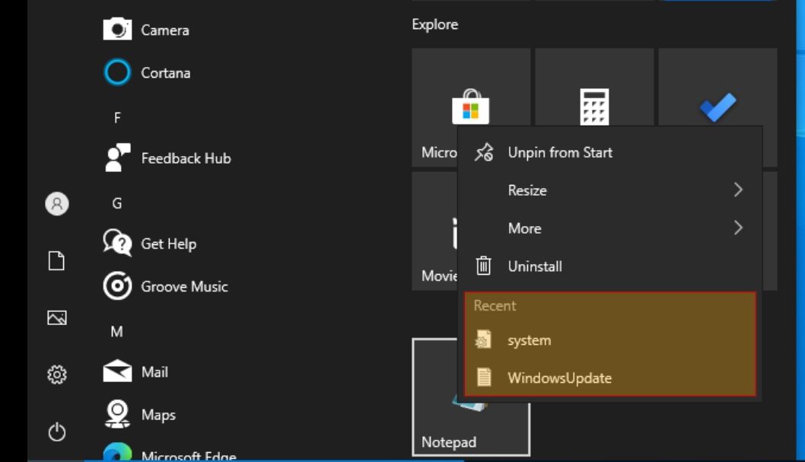Open the Documents folder sidebar icon
This screenshot has height=462, width=805.
[56, 261]
